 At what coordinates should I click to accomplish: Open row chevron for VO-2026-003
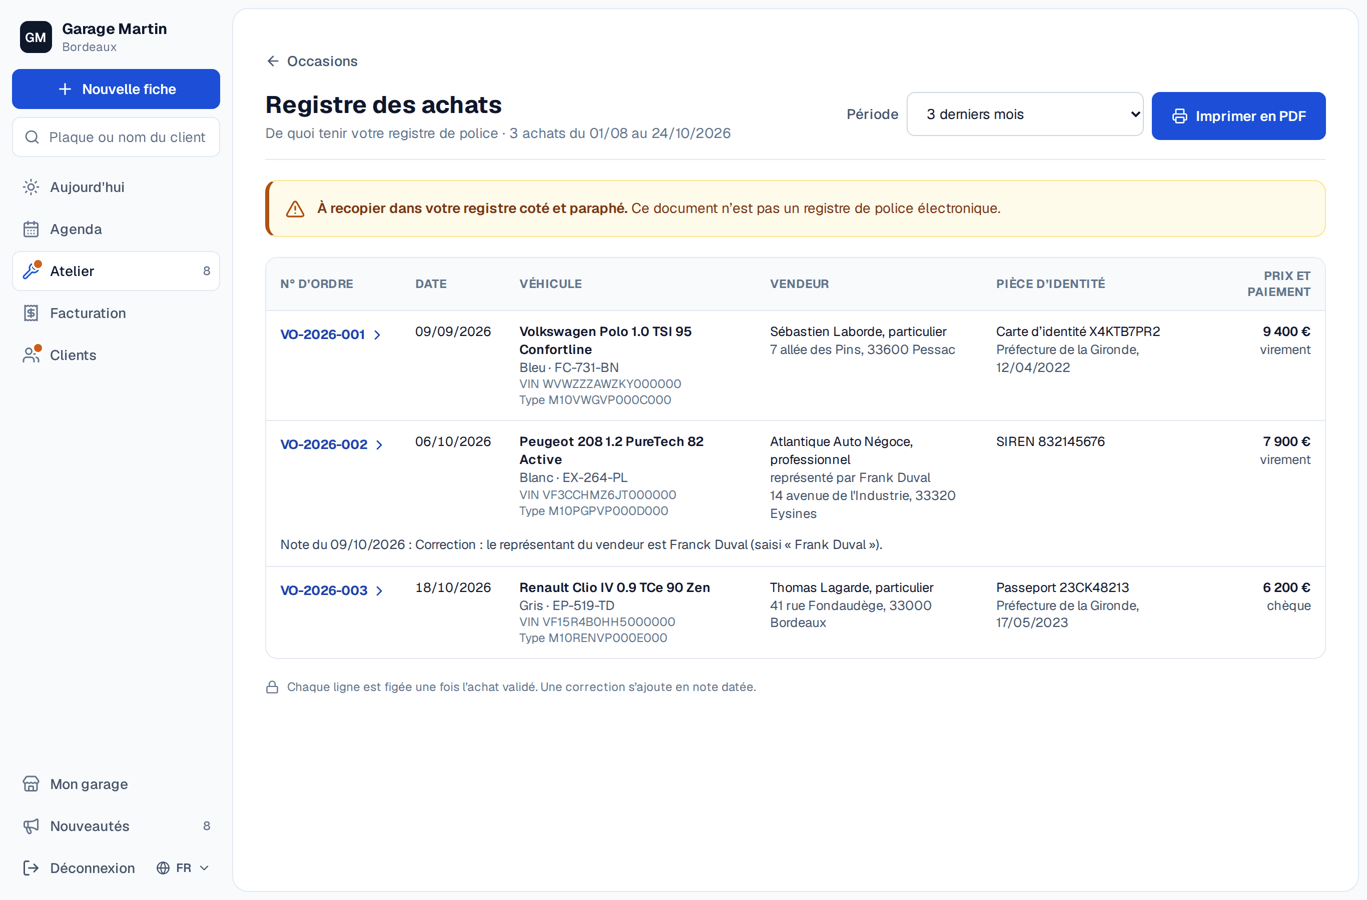tap(379, 590)
